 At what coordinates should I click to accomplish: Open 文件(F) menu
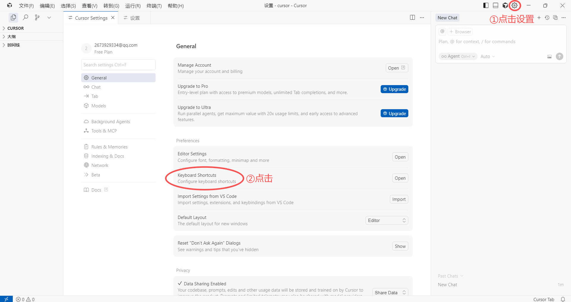click(x=26, y=6)
